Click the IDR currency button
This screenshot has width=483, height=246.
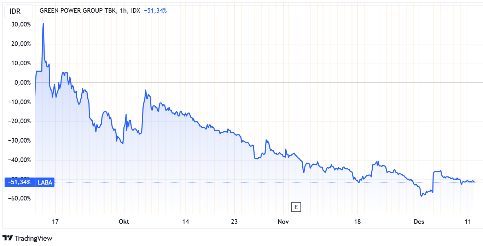[19, 11]
